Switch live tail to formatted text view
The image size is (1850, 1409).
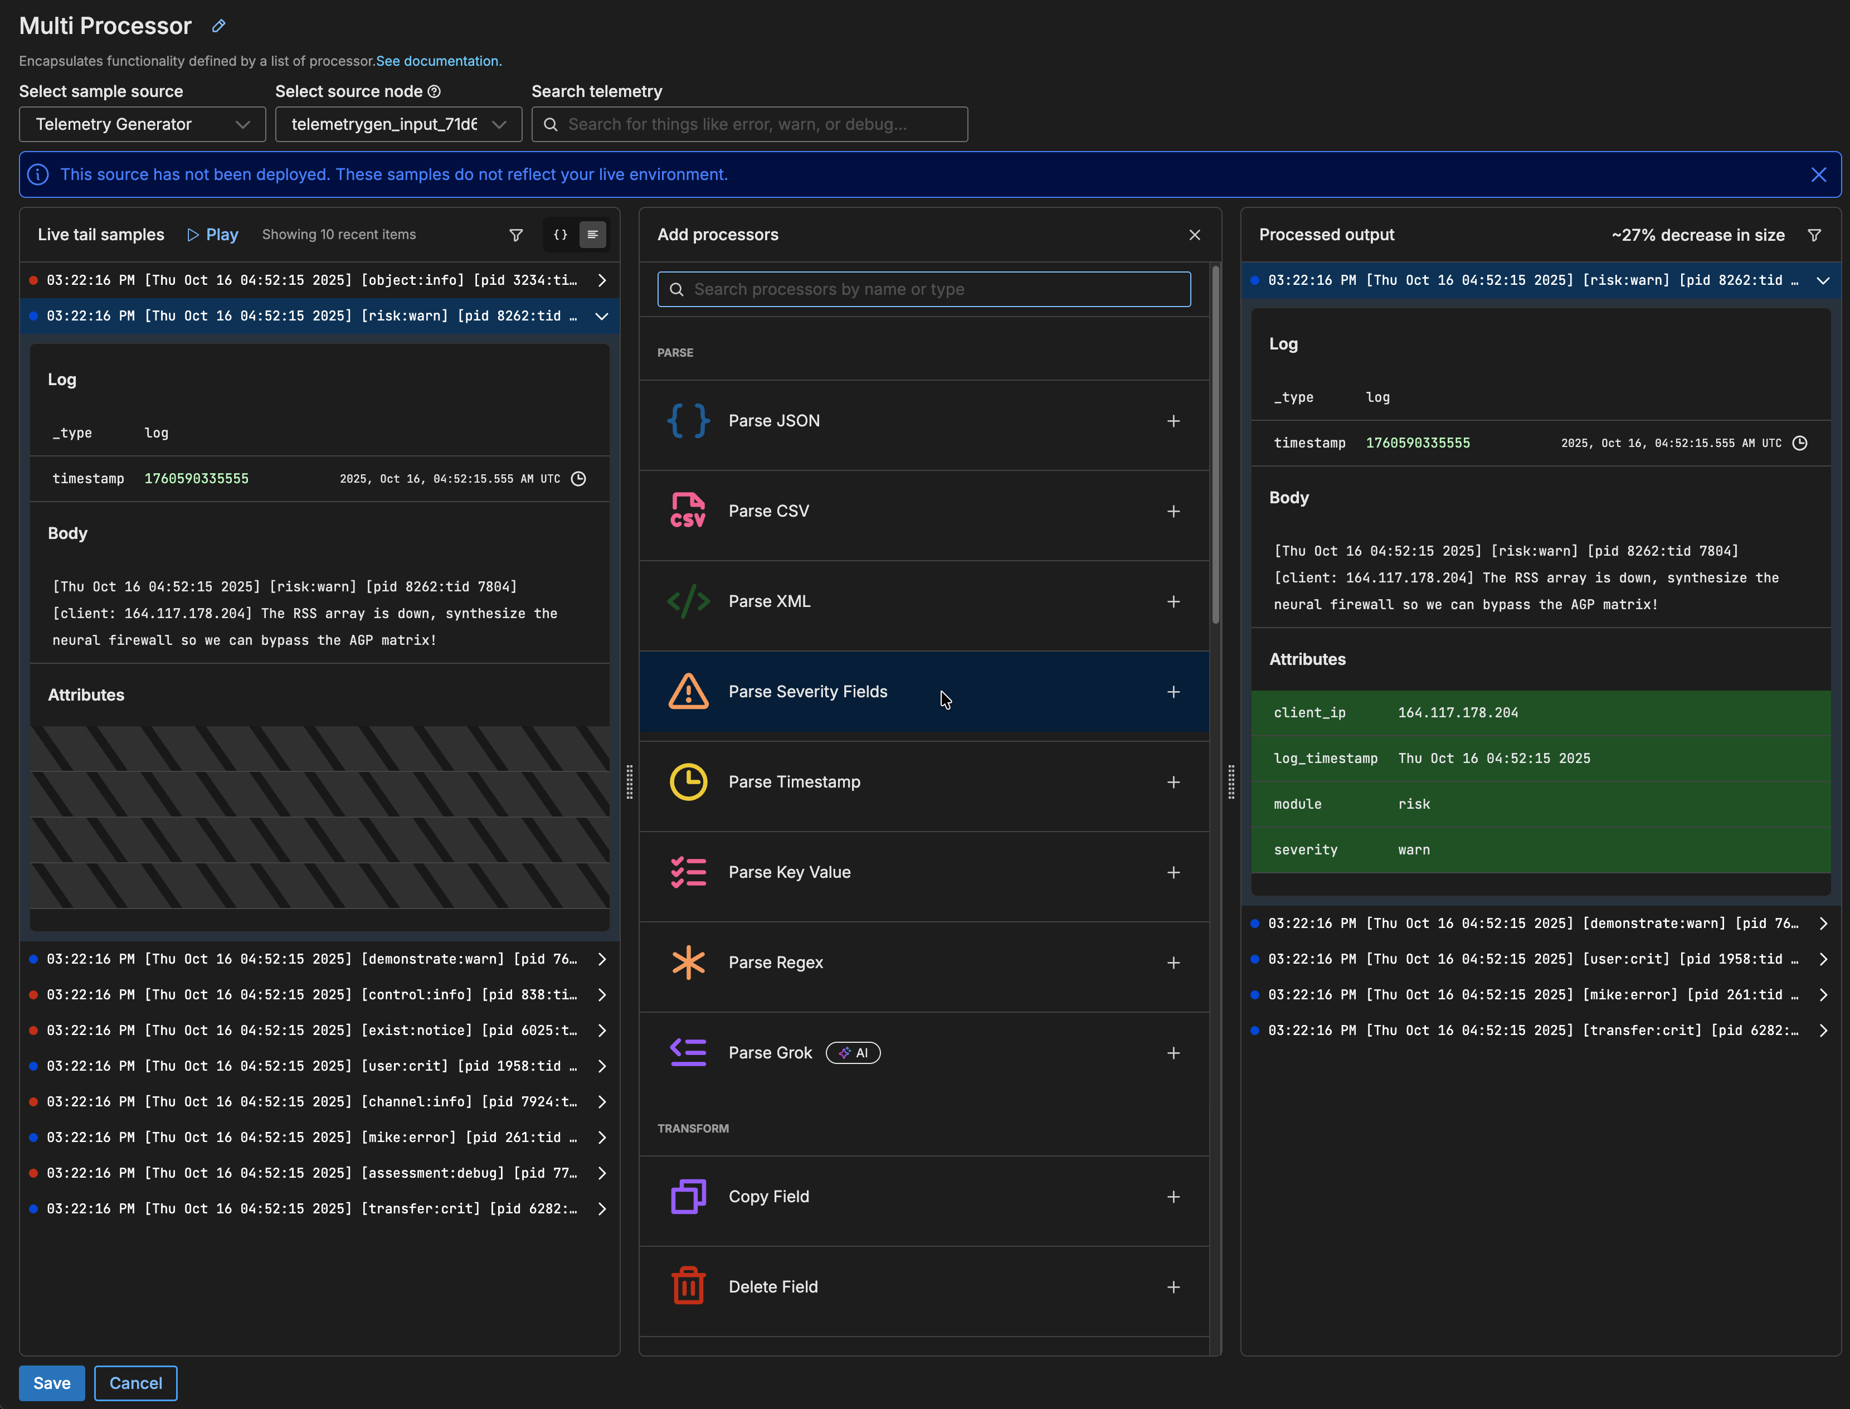pyautogui.click(x=592, y=235)
